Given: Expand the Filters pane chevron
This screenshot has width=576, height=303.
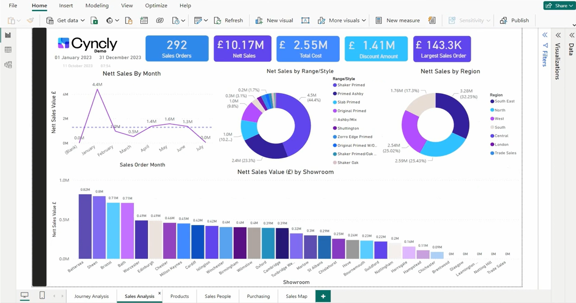Looking at the screenshot, I should pos(545,35).
